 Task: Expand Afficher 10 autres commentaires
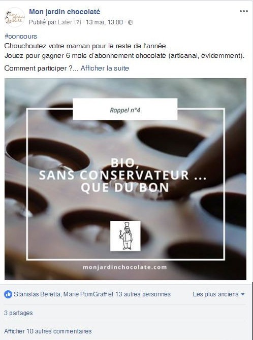point(48,331)
